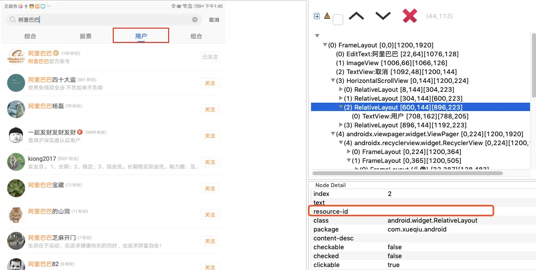Click the battery icon in phone status bar
The width and height of the screenshot is (536, 270).
pyautogui.click(x=197, y=6)
